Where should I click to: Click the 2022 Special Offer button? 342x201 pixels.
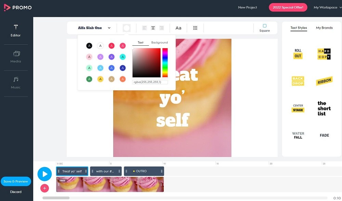coord(288,7)
